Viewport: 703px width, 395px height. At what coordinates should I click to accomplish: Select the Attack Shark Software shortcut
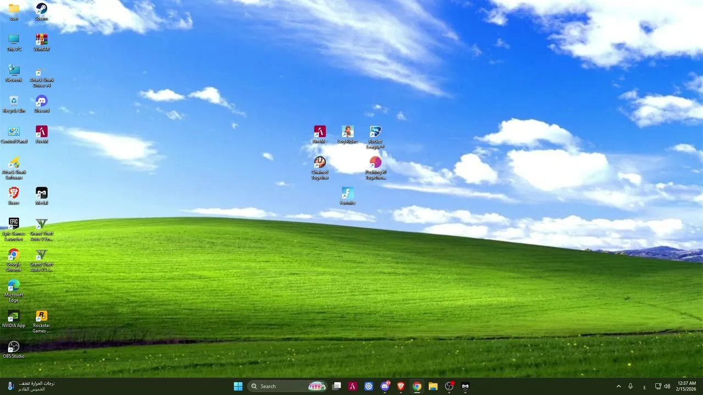(14, 168)
